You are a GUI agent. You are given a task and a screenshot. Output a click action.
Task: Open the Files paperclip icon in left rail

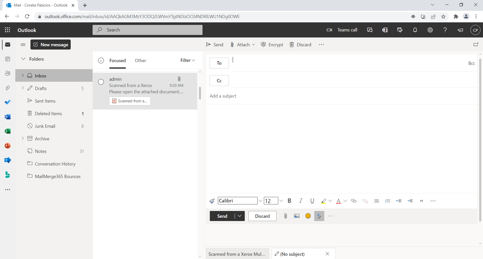click(8, 88)
